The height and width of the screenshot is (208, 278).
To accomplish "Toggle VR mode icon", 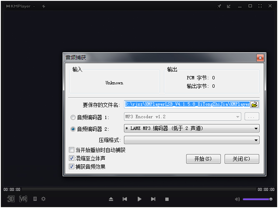I will (23, 199).
